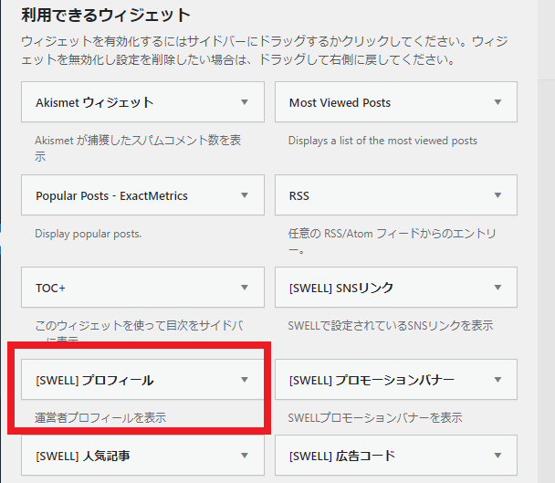Open [SWELL] プロフィール dropdown arrow
The image size is (555, 483).
tap(244, 380)
